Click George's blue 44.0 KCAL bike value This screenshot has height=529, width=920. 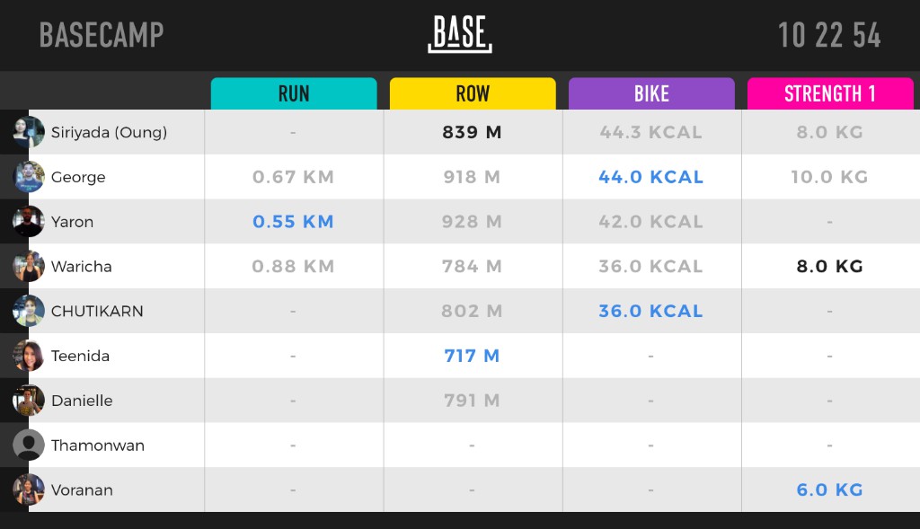tap(651, 176)
